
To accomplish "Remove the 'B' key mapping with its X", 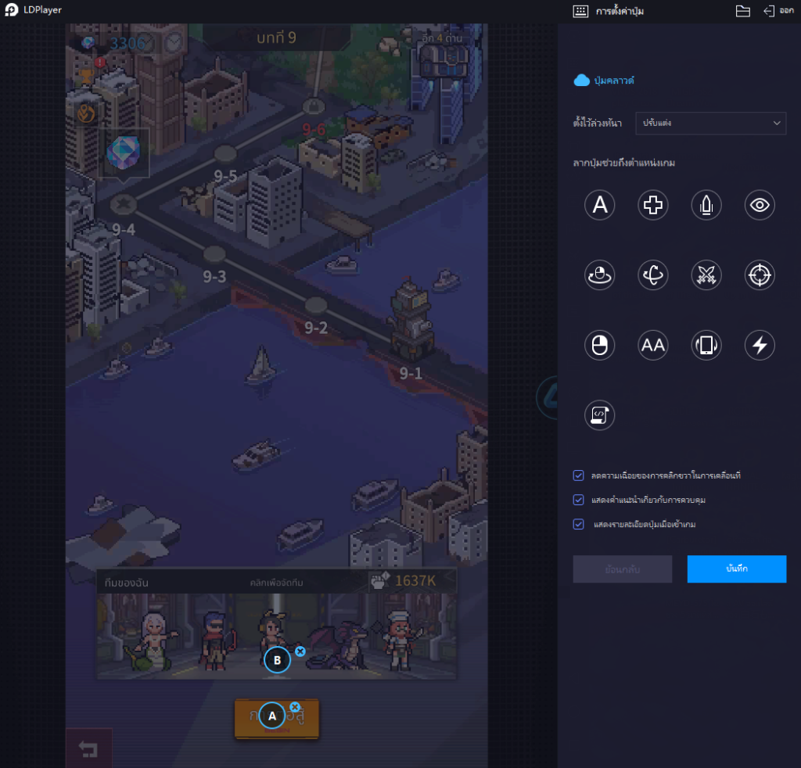I will point(300,651).
